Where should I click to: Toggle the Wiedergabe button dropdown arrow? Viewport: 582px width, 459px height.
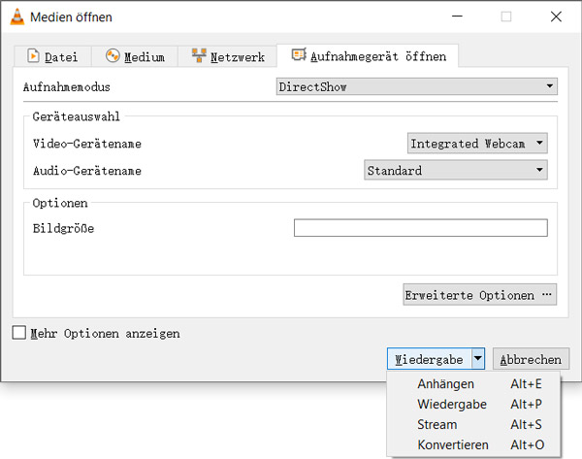coord(478,359)
